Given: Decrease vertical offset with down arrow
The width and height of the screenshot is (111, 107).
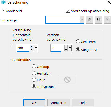Looking at the screenshot, I should (66, 50).
